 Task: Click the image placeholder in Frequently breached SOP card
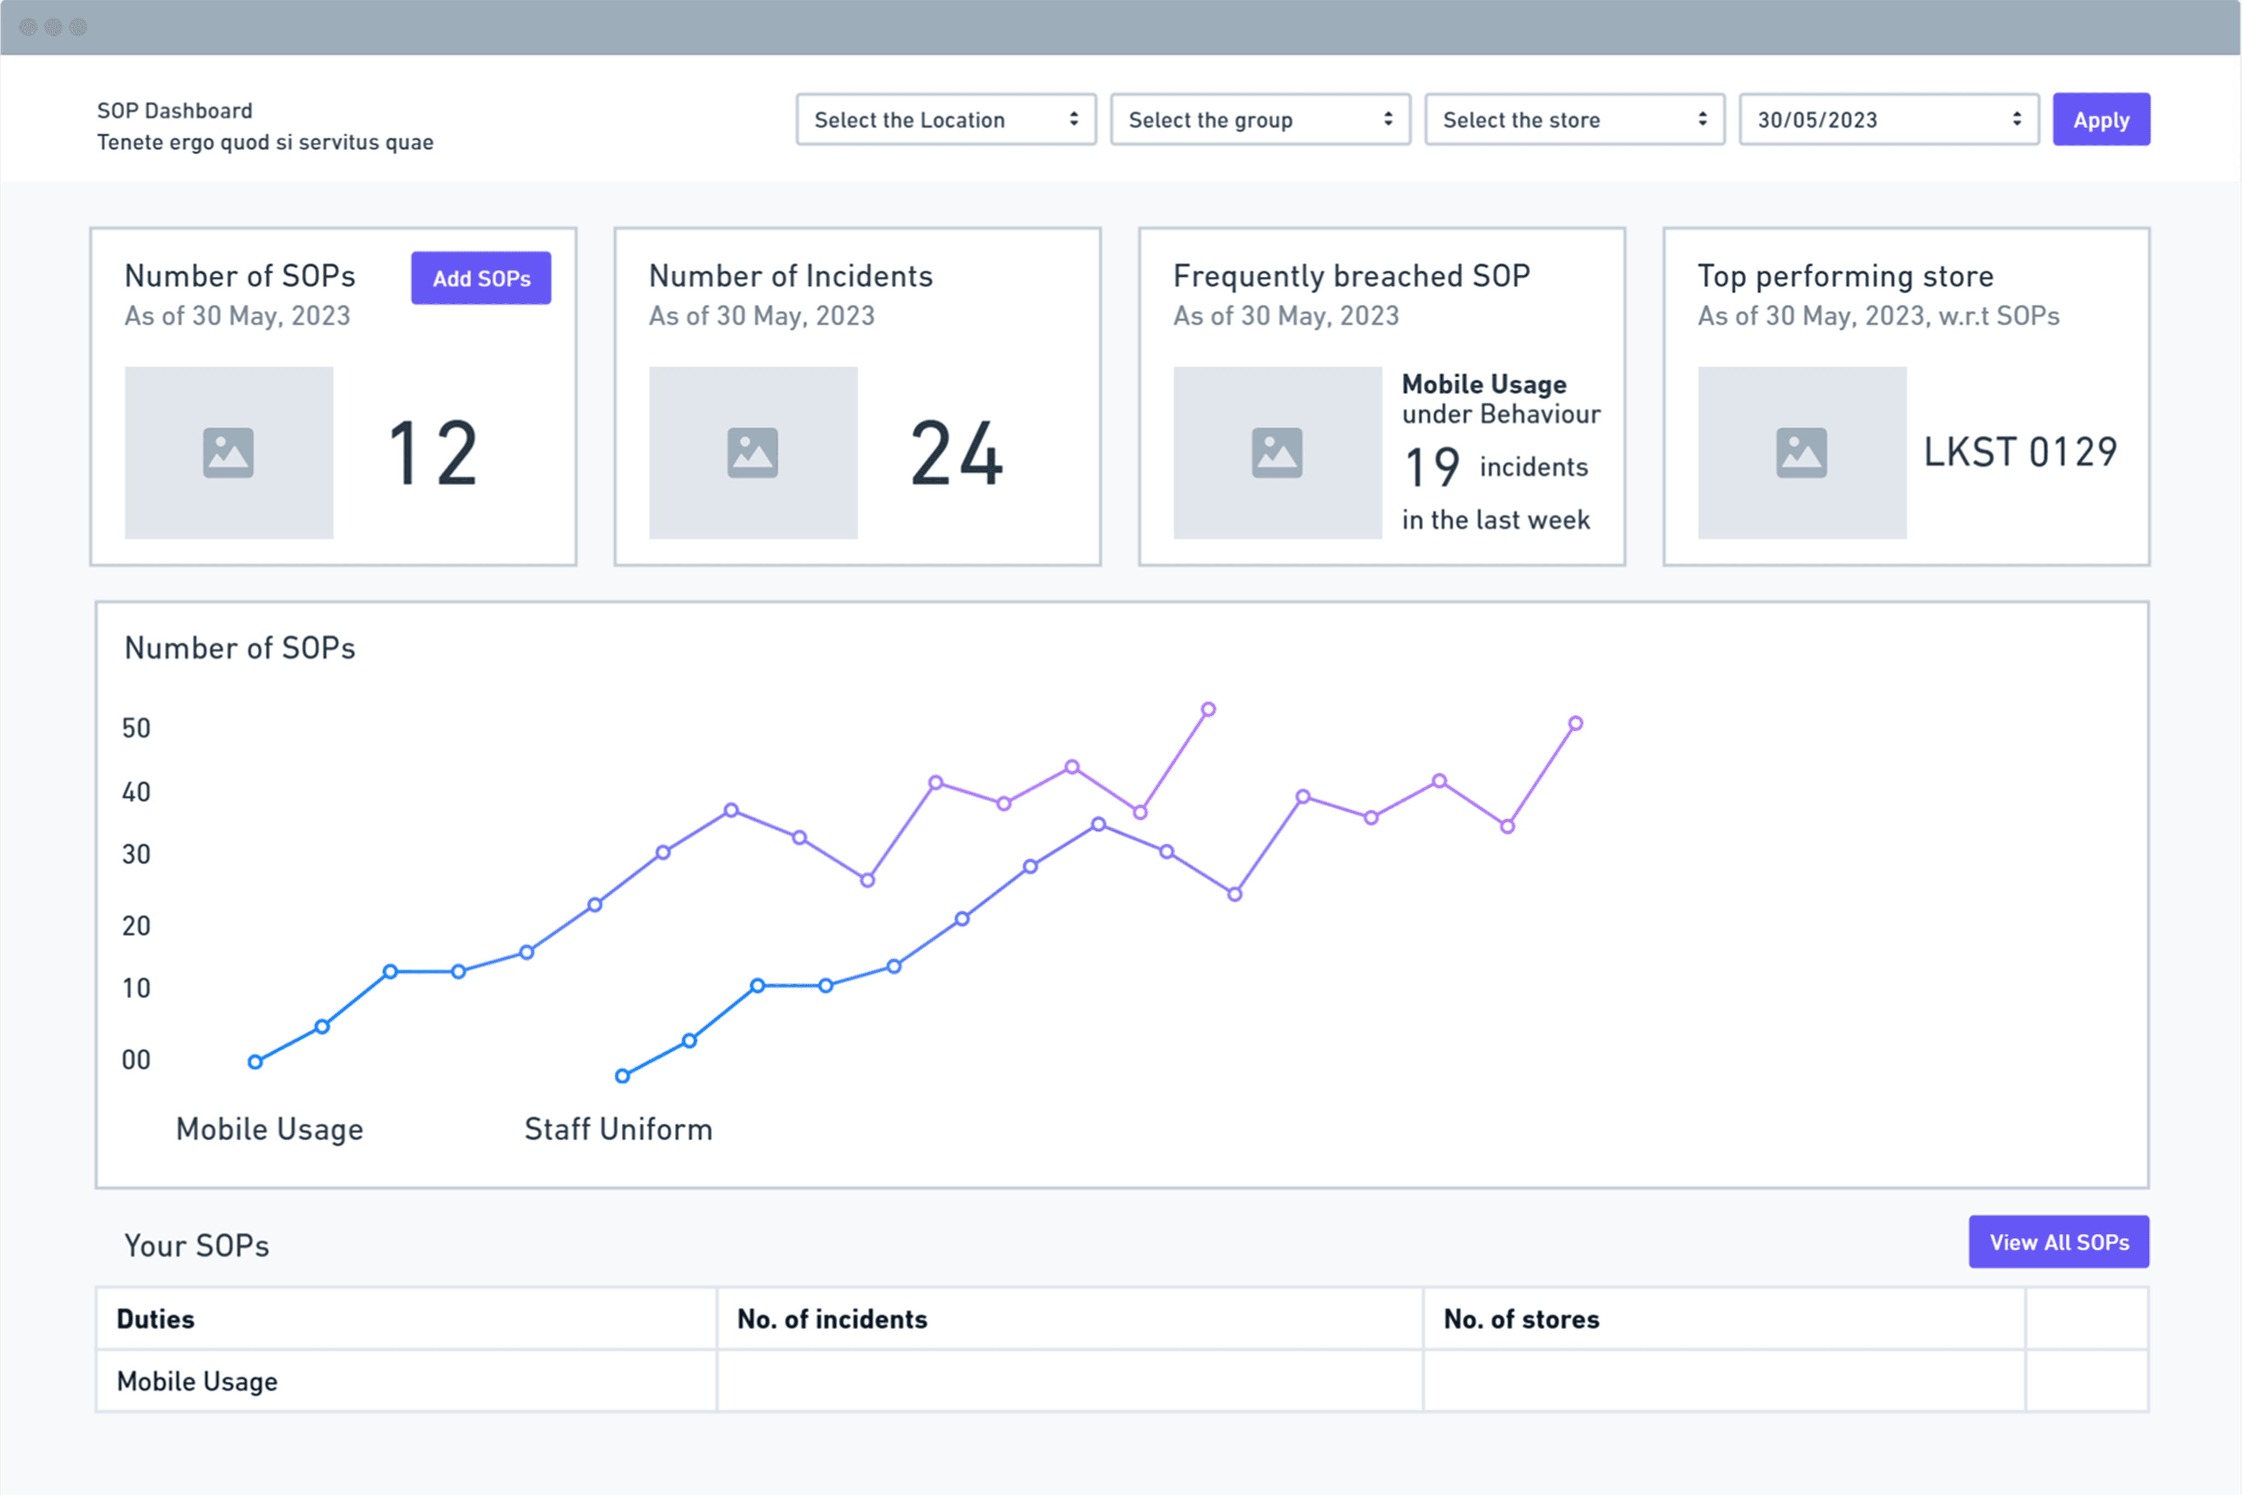[x=1278, y=453]
